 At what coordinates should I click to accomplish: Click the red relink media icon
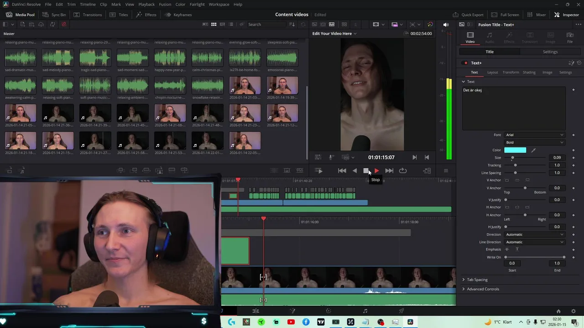click(63, 24)
